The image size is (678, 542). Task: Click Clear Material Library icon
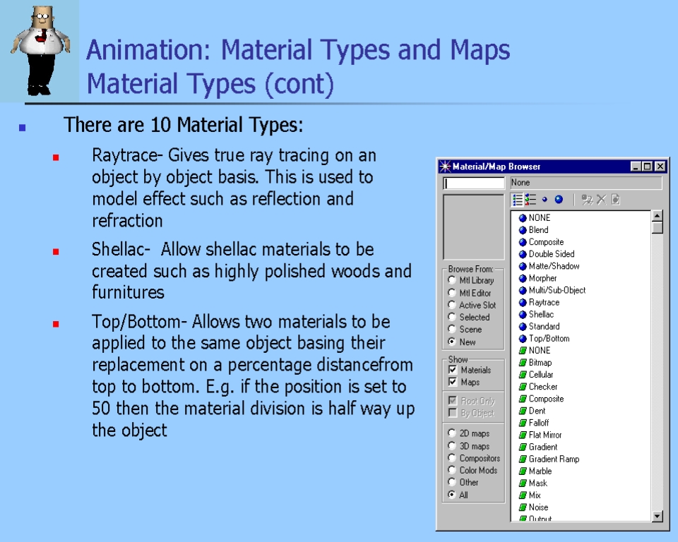[x=616, y=200]
